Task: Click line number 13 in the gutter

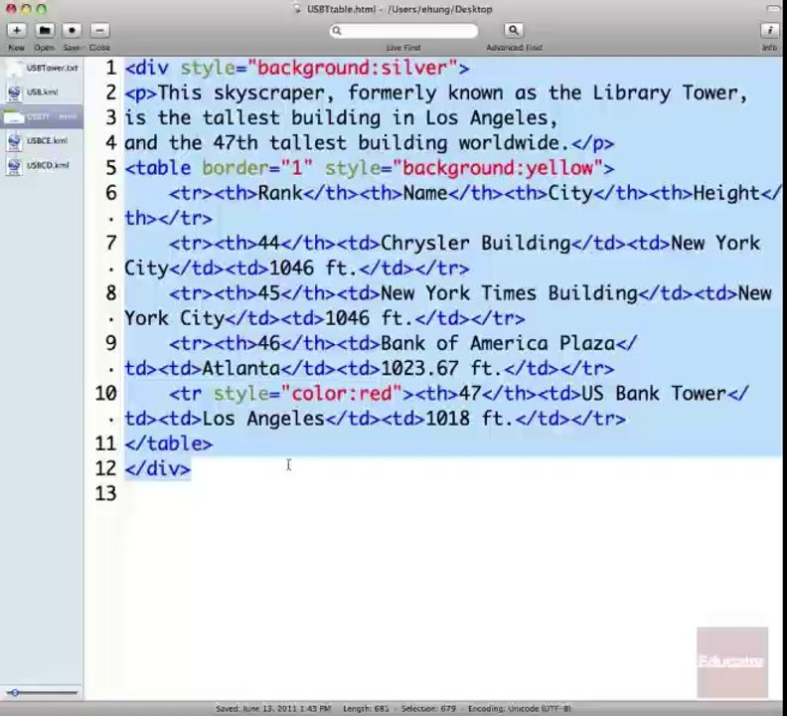Action: (106, 493)
